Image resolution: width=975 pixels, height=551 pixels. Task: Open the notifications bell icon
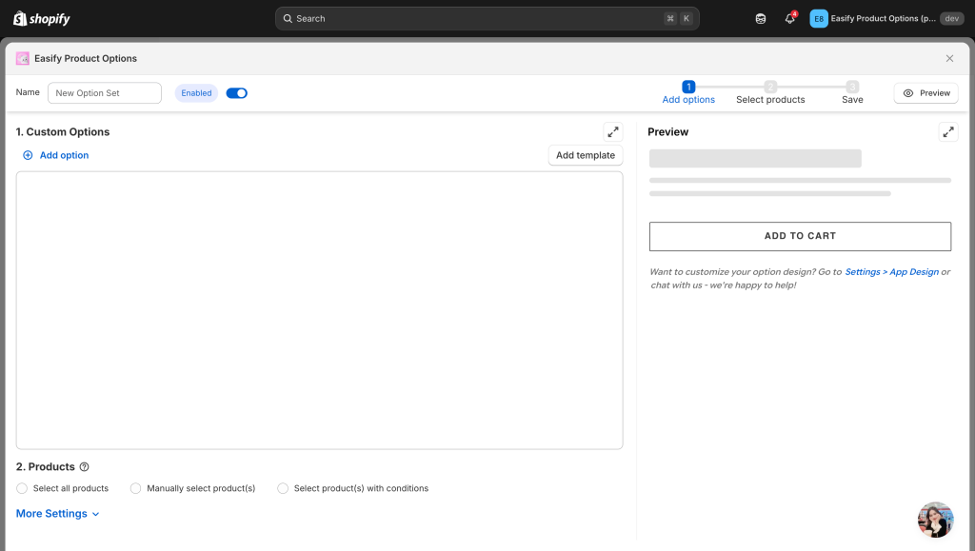789,18
